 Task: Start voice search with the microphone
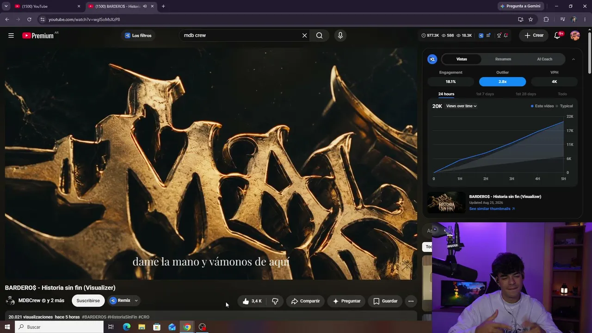(x=340, y=36)
